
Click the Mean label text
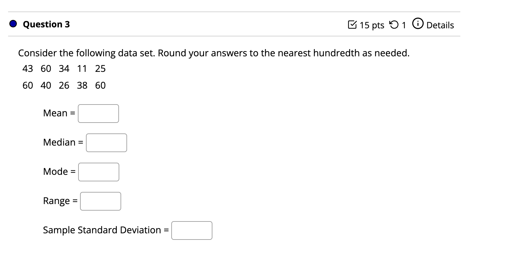[55, 113]
